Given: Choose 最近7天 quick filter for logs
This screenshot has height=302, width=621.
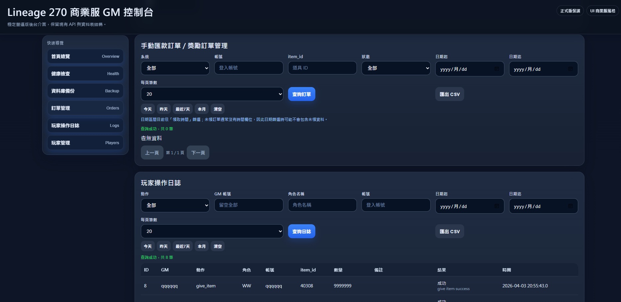Looking at the screenshot, I should click(183, 246).
